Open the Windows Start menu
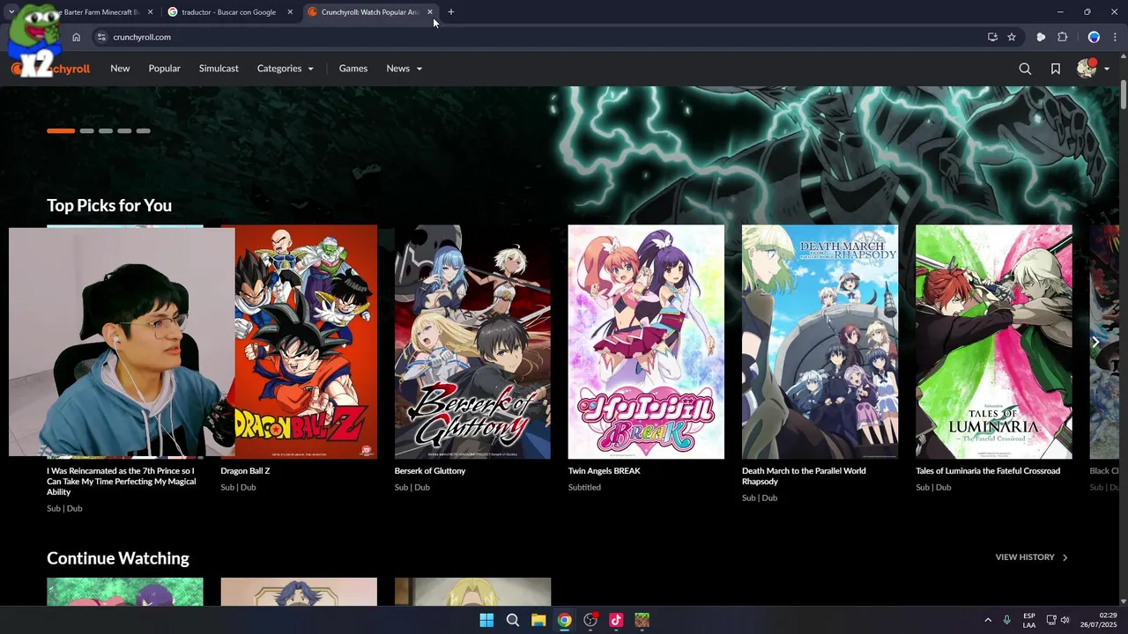 pos(486,621)
